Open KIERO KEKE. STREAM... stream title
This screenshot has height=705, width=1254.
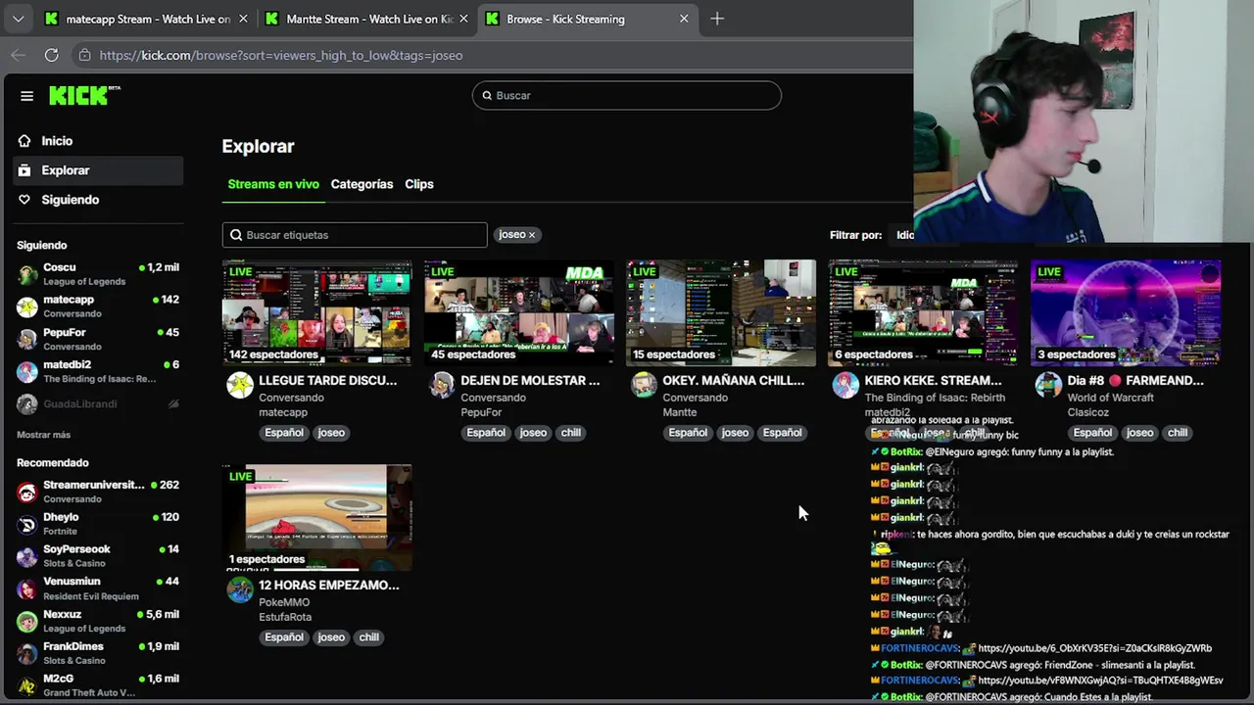coord(933,380)
